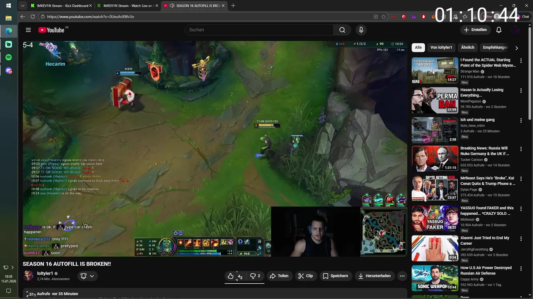Like the video with thumbs up
The height and width of the screenshot is (299, 533).
235,276
